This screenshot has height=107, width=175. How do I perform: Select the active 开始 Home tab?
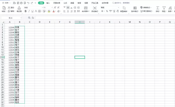tap(41, 3)
